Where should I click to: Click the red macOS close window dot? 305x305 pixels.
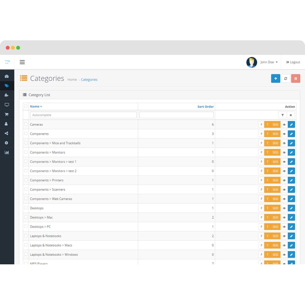coord(7,48)
